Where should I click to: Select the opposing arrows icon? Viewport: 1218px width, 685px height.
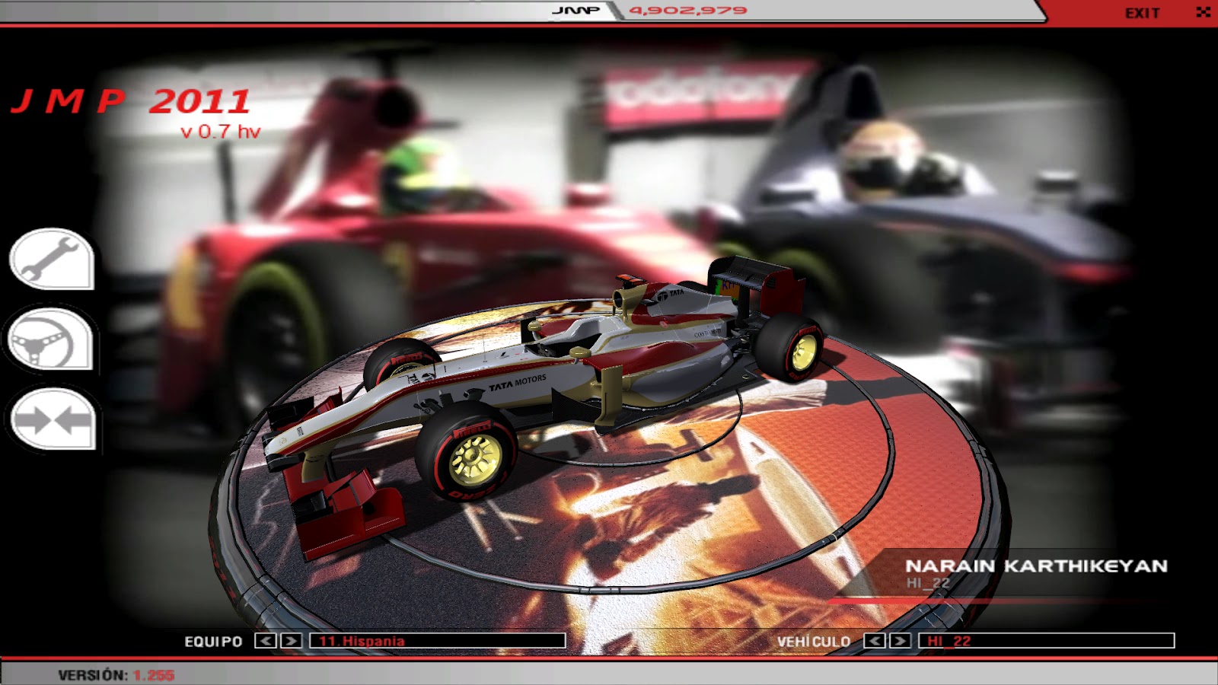tap(52, 419)
